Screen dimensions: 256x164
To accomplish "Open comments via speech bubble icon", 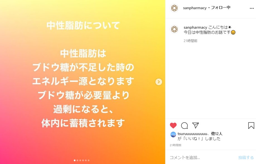I will pyautogui.click(x=184, y=126).
